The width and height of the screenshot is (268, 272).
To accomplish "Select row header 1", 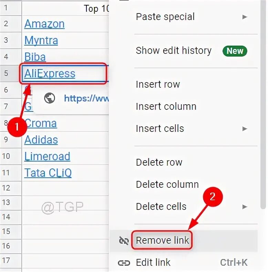I will [x=11, y=8].
